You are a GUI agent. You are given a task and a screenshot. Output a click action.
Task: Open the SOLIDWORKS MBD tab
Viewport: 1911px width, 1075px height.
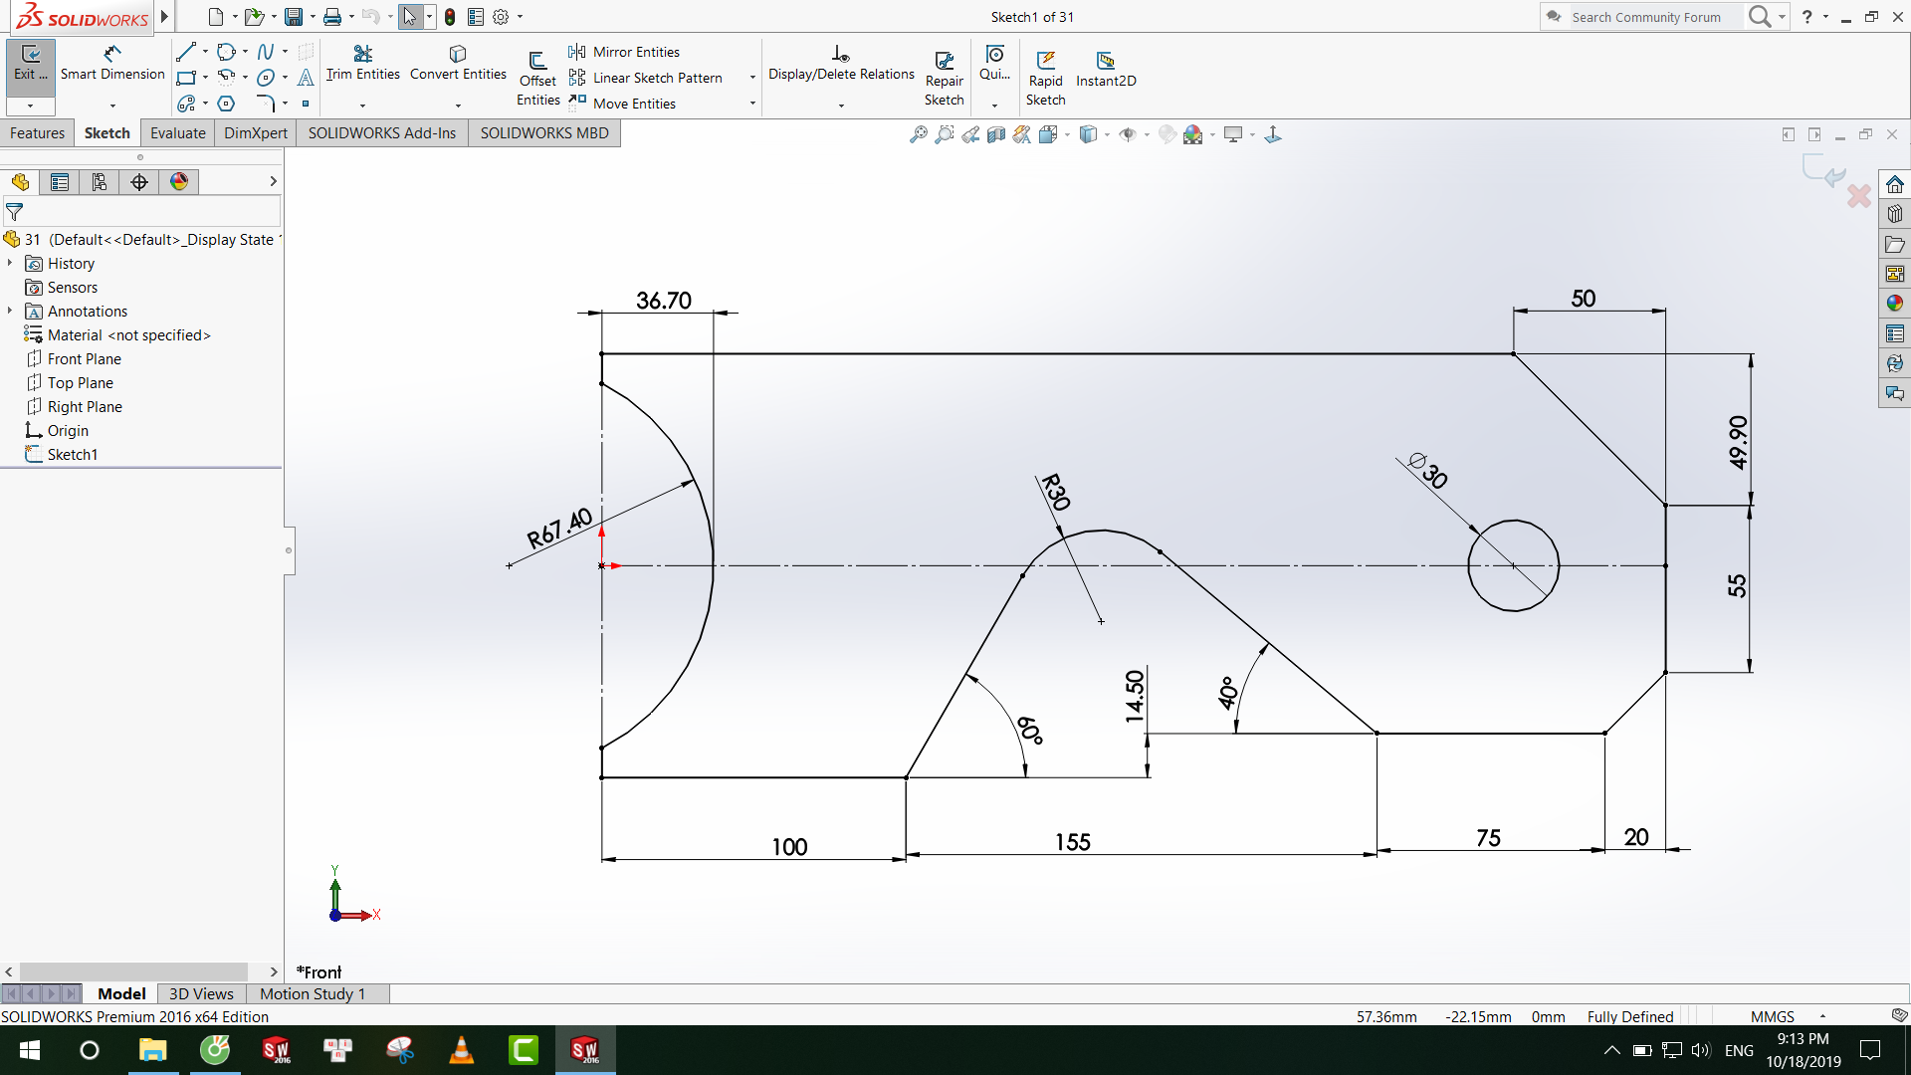pyautogui.click(x=544, y=133)
